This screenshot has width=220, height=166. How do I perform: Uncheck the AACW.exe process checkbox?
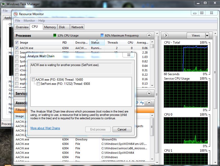coord(17,48)
